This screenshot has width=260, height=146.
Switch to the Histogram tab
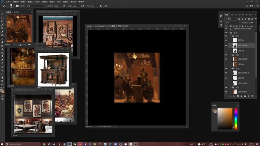click(x=16, y=12)
